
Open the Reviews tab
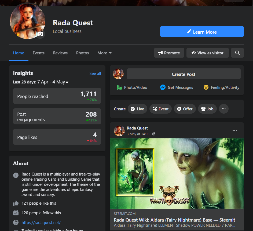click(x=60, y=53)
